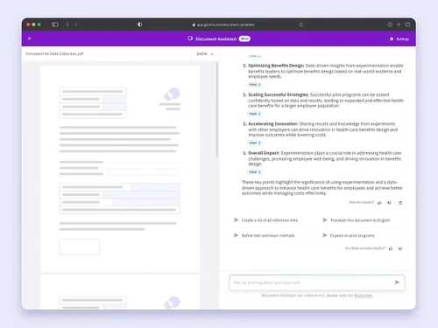Open the disclaimer link
Viewport: 438px width, 328px height.
(364, 296)
